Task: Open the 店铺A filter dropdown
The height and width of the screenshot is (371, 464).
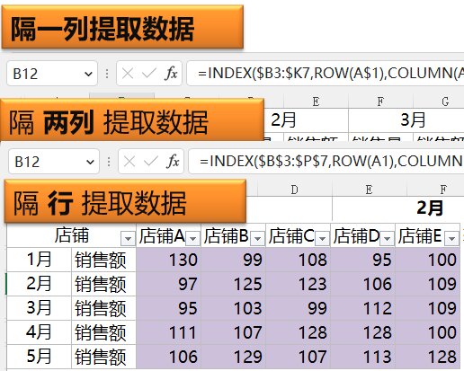Action: [192, 238]
